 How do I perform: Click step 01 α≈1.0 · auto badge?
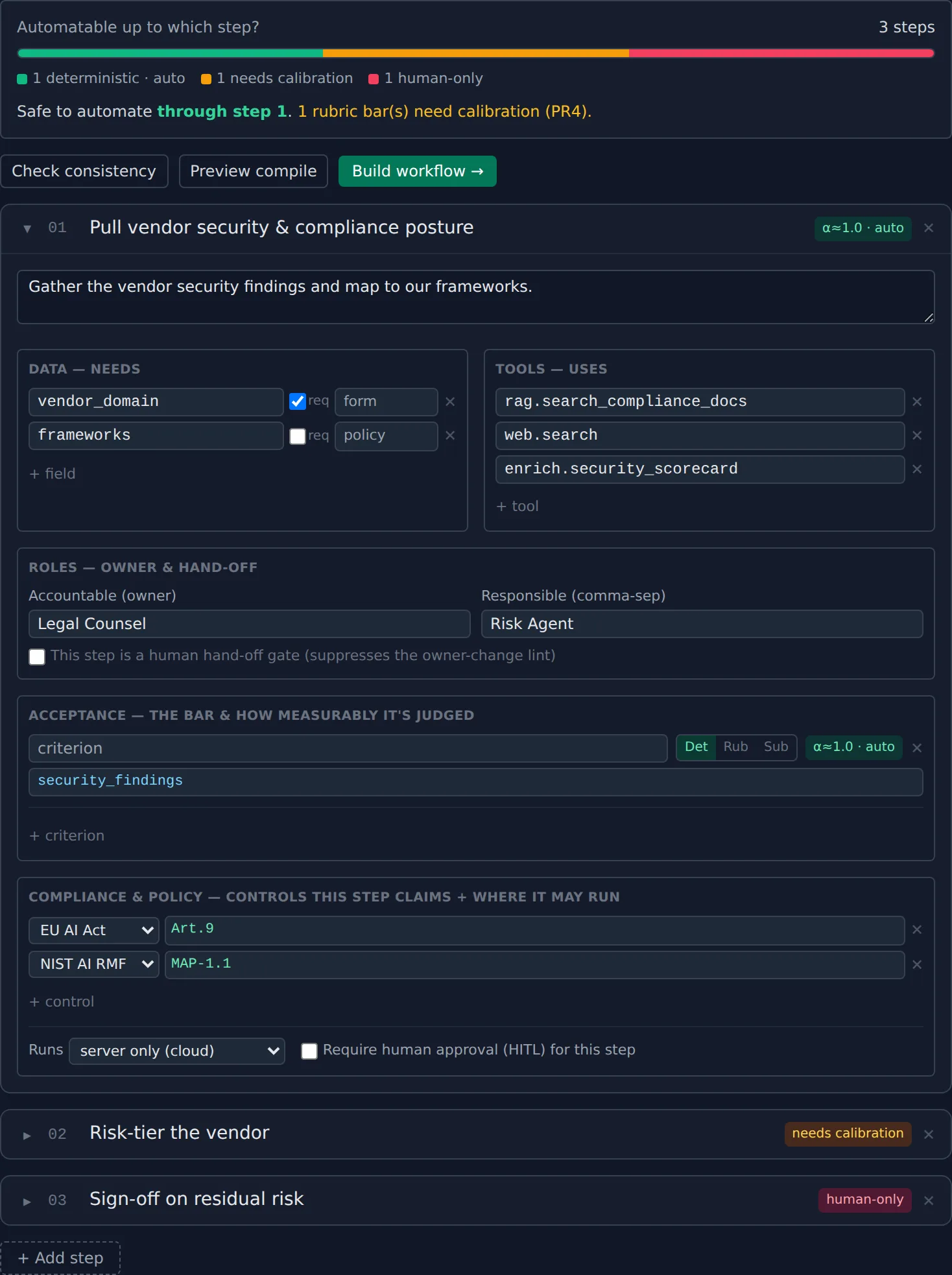pos(863,228)
